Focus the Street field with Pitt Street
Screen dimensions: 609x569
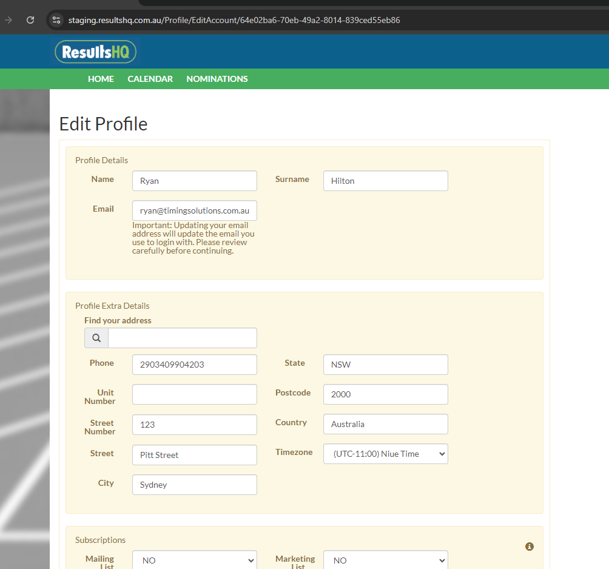point(194,455)
